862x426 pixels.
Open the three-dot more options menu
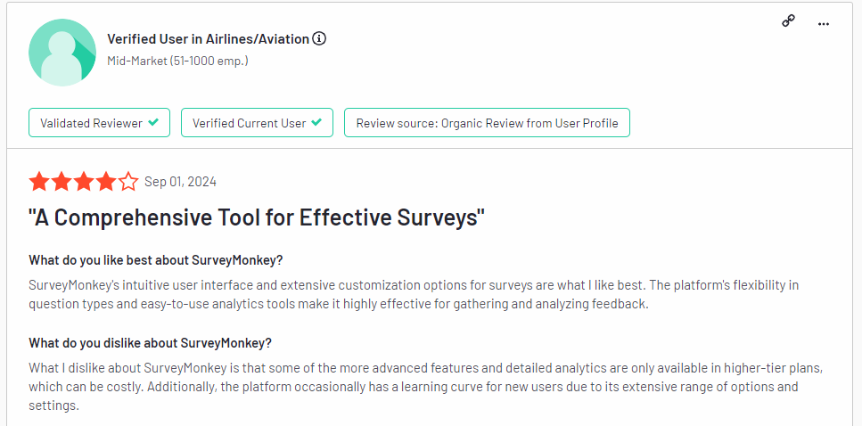823,24
